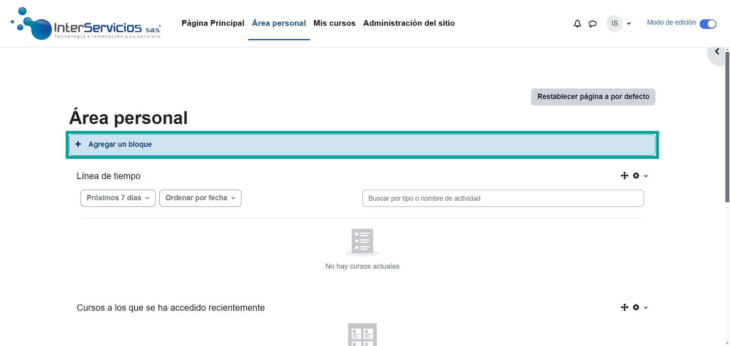This screenshot has width=730, height=346.
Task: Open the Ordenar por fecha dropdown
Action: click(x=200, y=198)
